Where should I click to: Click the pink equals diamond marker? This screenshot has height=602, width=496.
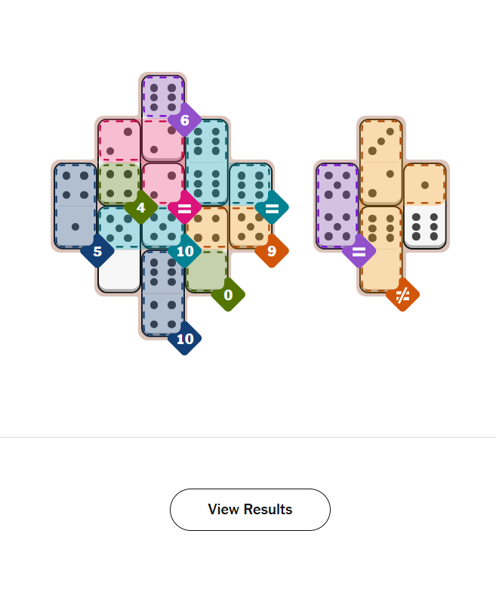(x=184, y=207)
